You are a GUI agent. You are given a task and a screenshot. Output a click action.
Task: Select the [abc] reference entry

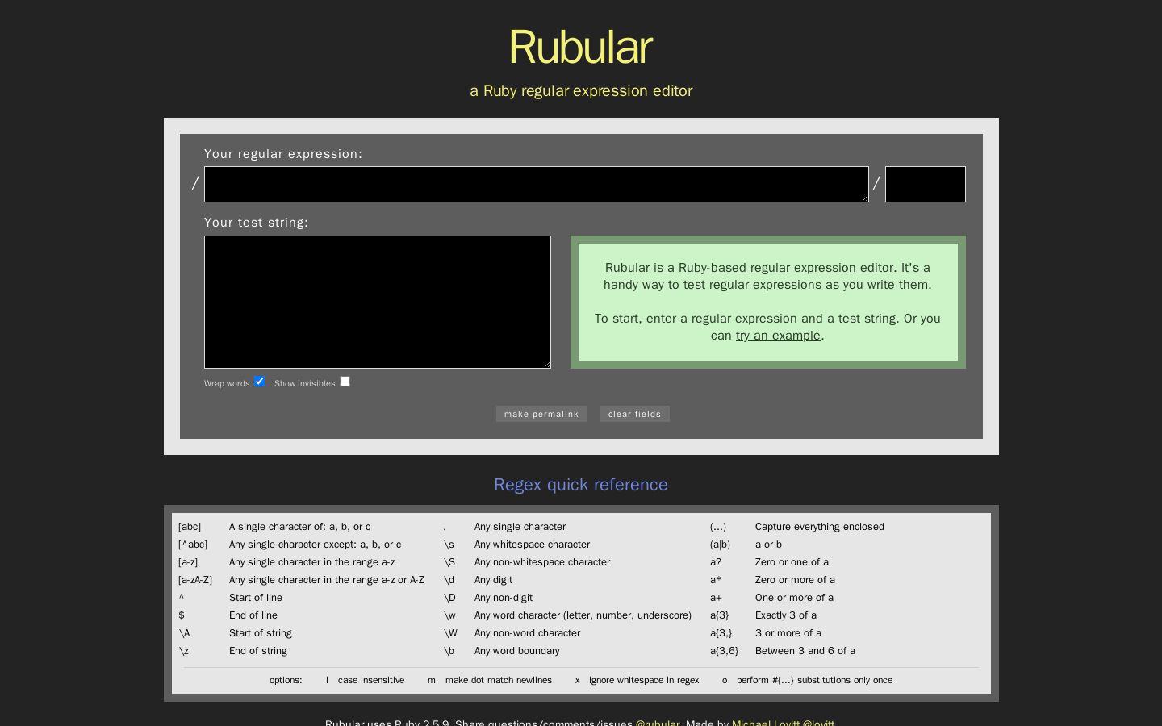(x=190, y=527)
